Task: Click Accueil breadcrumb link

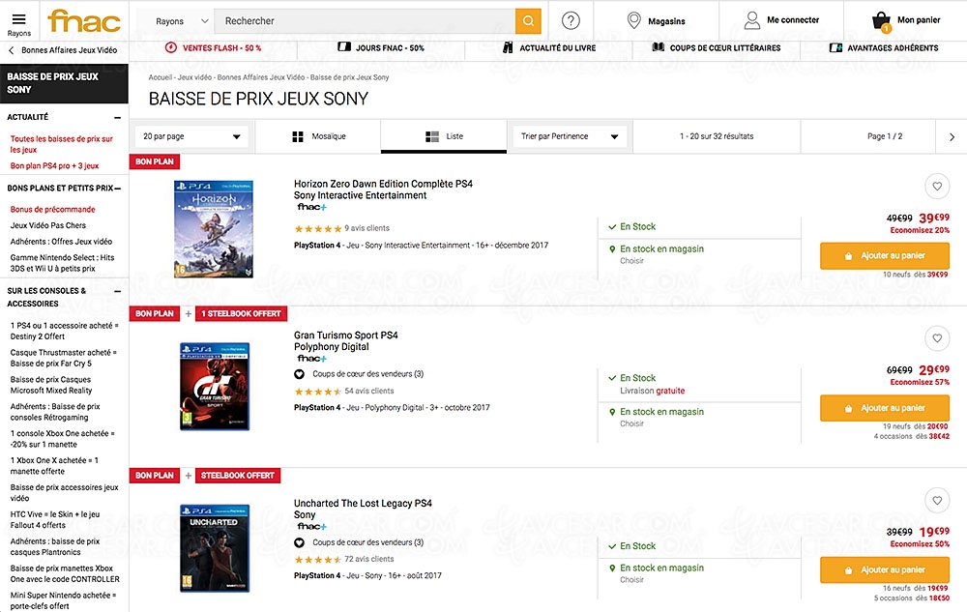Action: (x=161, y=77)
